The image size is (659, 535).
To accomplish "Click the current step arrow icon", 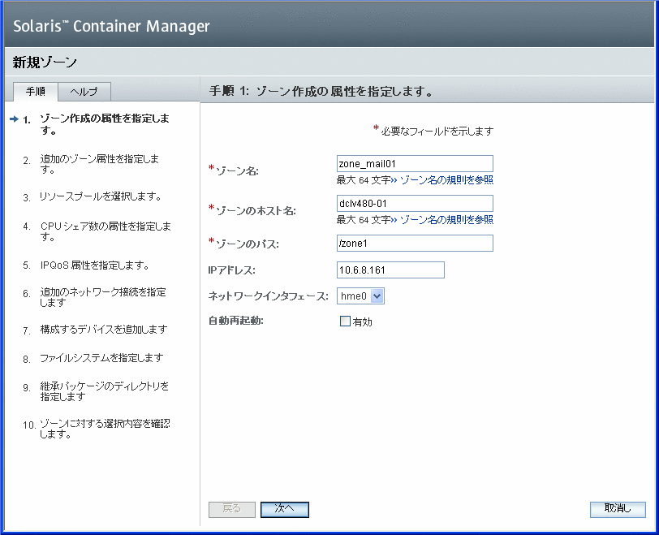I will [15, 119].
